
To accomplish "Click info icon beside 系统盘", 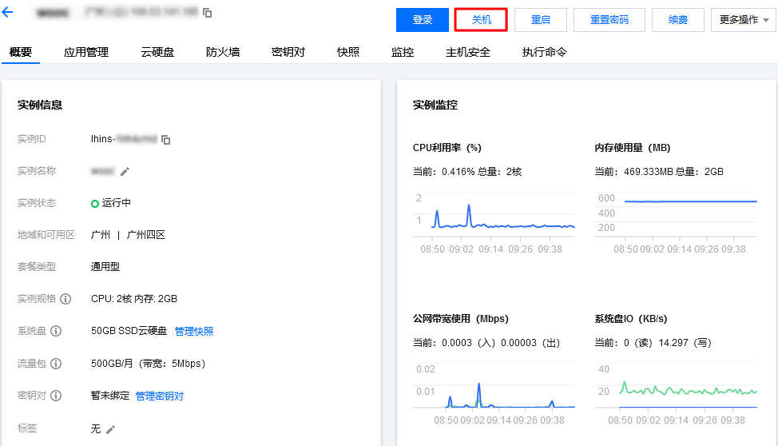I will click(x=56, y=331).
